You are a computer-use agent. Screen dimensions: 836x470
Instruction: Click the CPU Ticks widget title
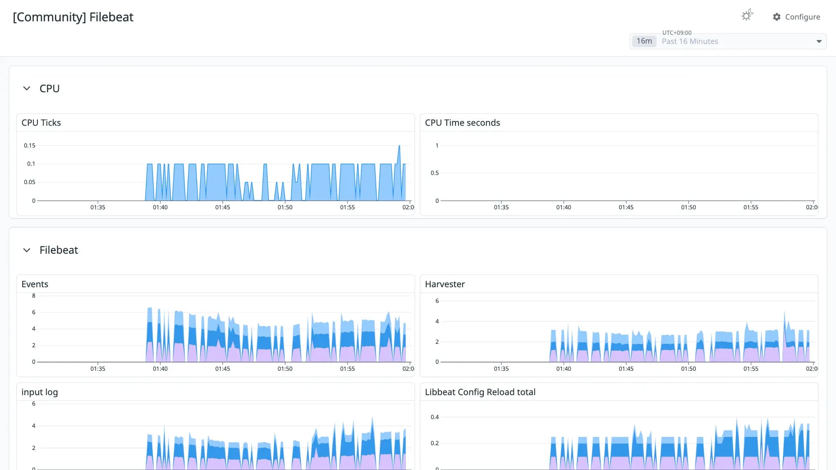click(41, 123)
